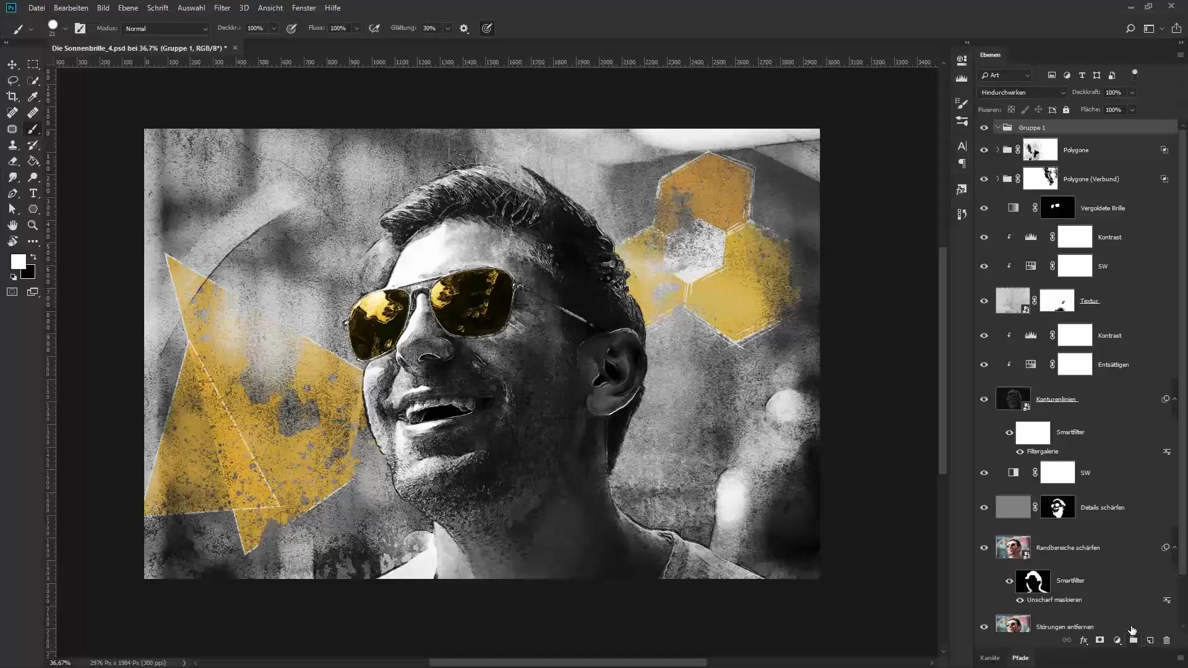Hide the Textur layer
Viewport: 1188px width, 668px height.
984,301
